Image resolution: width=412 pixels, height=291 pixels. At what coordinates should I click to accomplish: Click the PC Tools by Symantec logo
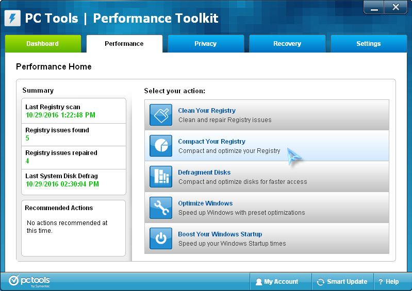click(x=29, y=281)
